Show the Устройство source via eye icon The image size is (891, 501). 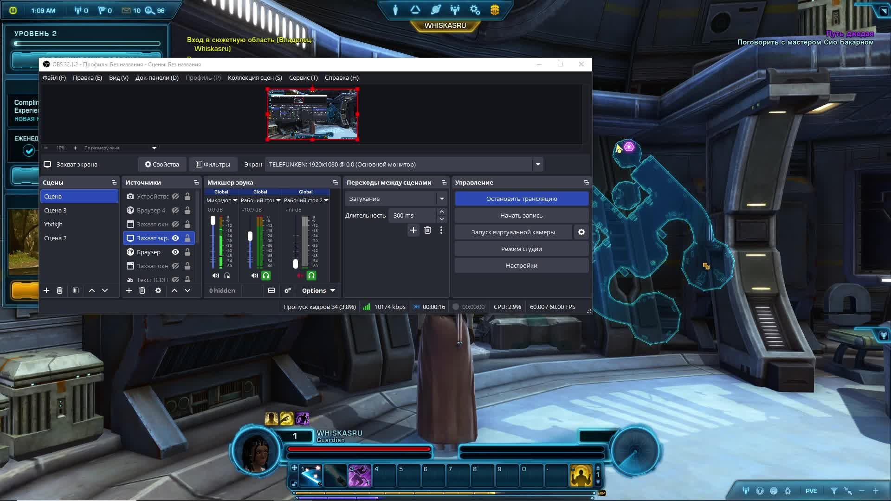pos(175,197)
